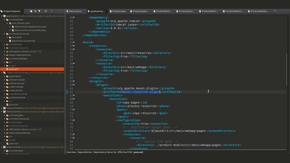Click the order-module project icon
This screenshot has height=163, width=290.
tap(5, 147)
